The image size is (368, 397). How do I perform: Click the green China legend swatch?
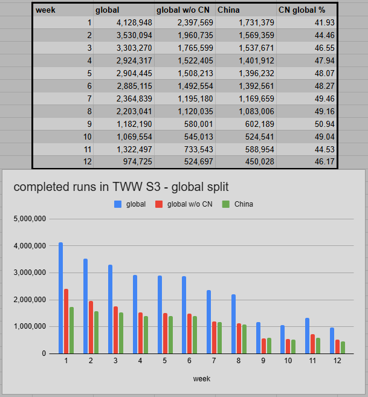(x=226, y=204)
